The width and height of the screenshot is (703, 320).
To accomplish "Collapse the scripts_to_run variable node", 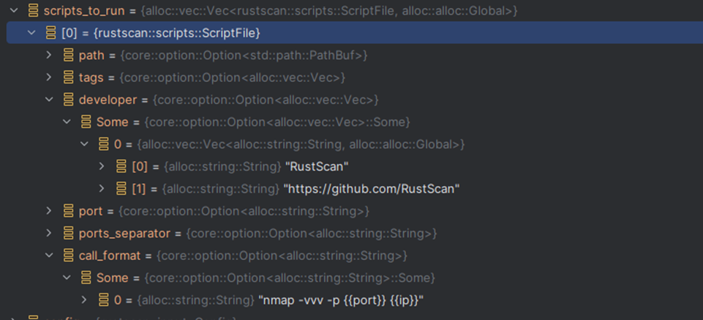I will (12, 11).
